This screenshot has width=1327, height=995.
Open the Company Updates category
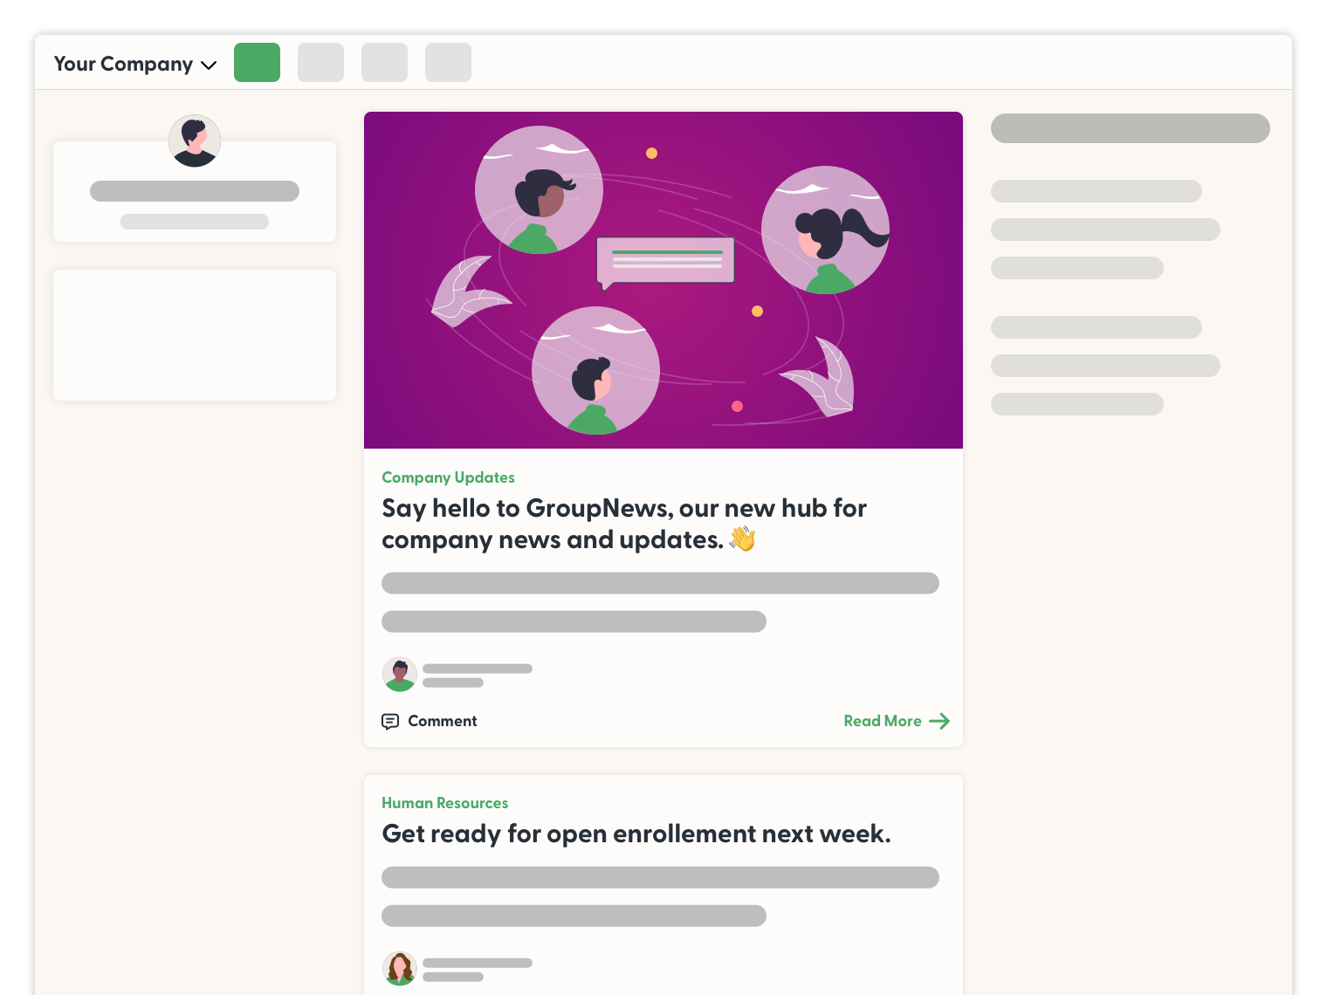click(448, 477)
